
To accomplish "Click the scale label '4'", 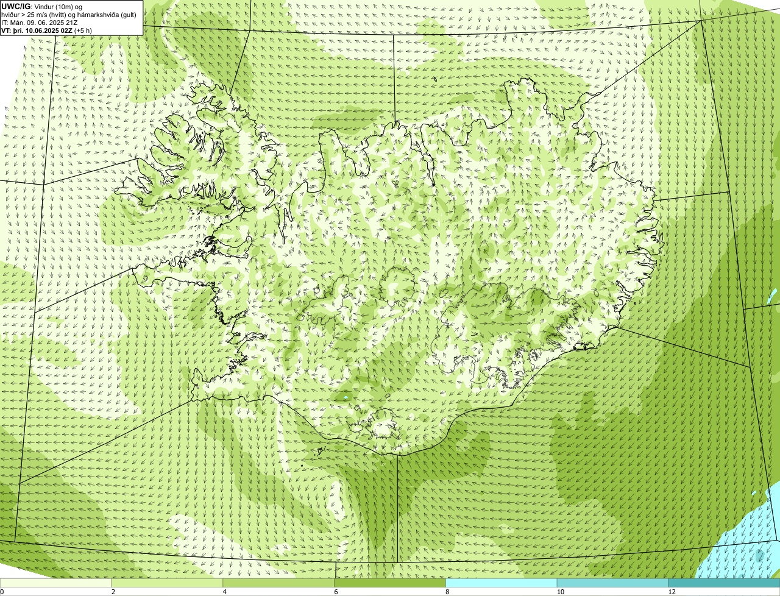I will coord(225,592).
